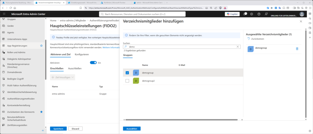Click the Auswählen button
The height and width of the screenshot is (134, 313).
(x=132, y=128)
